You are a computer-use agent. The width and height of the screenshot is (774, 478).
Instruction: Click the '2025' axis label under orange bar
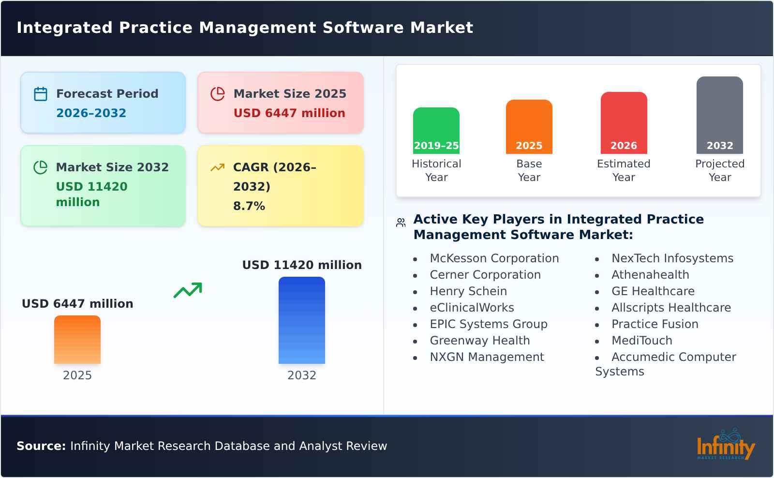pyautogui.click(x=77, y=375)
